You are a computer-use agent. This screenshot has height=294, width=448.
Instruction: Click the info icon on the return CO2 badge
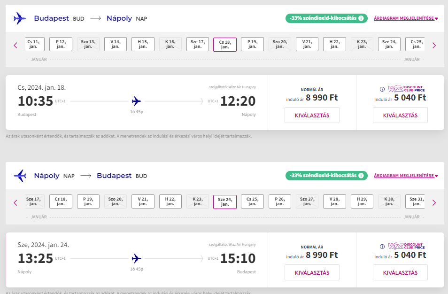click(x=361, y=176)
